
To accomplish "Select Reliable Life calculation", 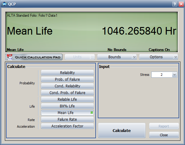I will point(67,99).
